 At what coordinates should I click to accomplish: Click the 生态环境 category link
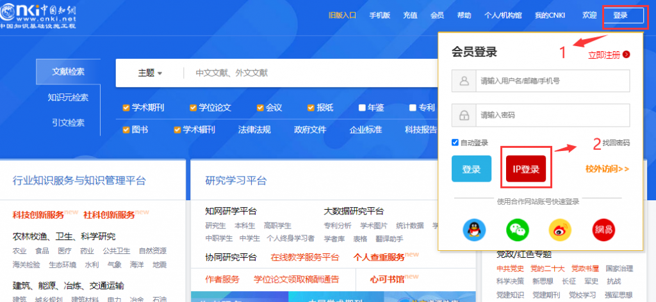coord(63,265)
